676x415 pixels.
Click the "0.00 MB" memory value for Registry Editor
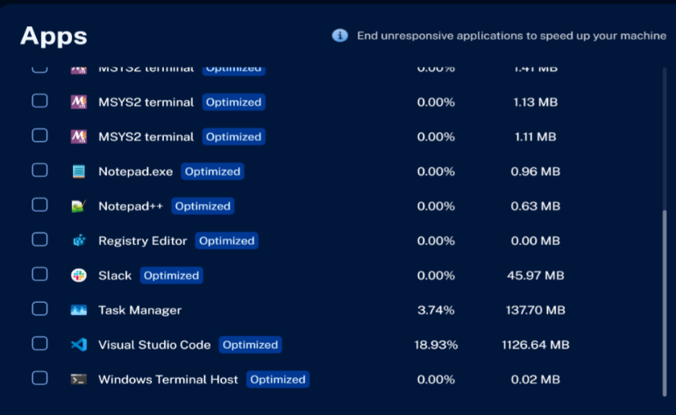536,241
